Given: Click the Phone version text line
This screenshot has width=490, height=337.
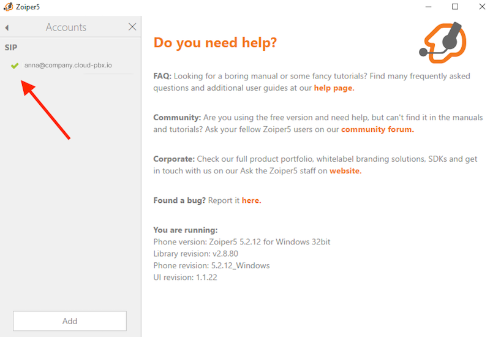Looking at the screenshot, I should tap(241, 242).
